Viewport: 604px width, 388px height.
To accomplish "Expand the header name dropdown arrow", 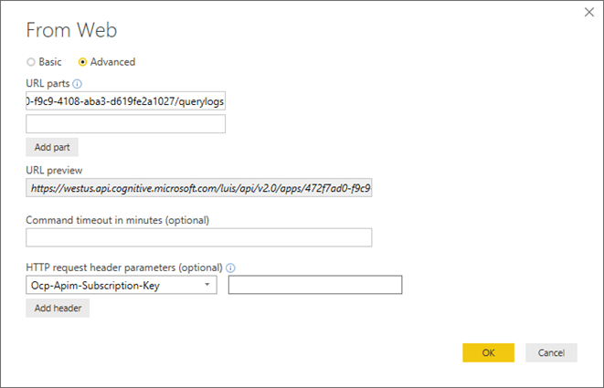I will point(207,286).
